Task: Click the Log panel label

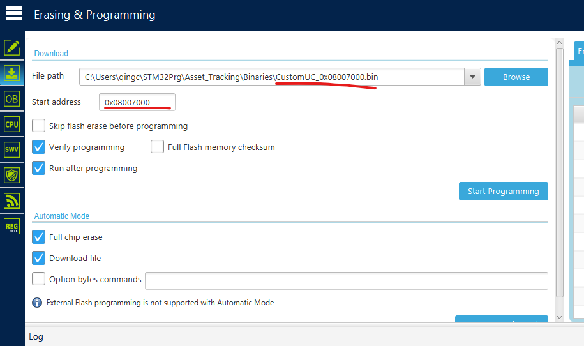Action: 36,336
